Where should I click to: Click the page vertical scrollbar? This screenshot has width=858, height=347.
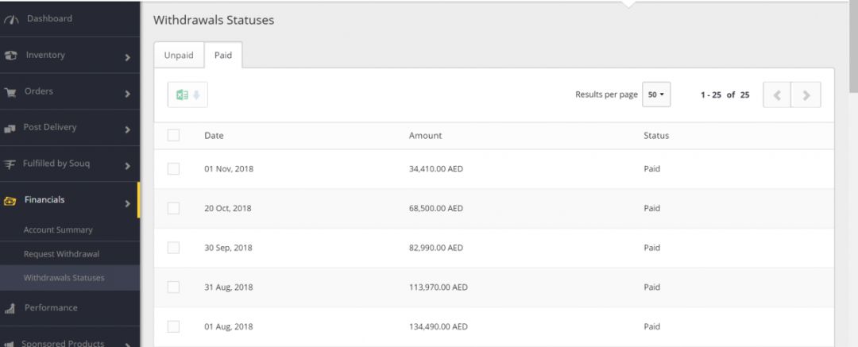[x=853, y=48]
